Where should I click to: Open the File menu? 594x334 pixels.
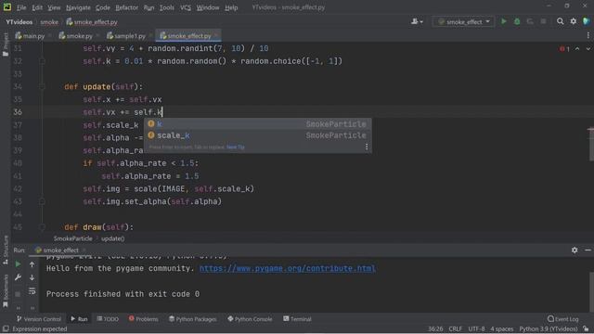point(21,7)
